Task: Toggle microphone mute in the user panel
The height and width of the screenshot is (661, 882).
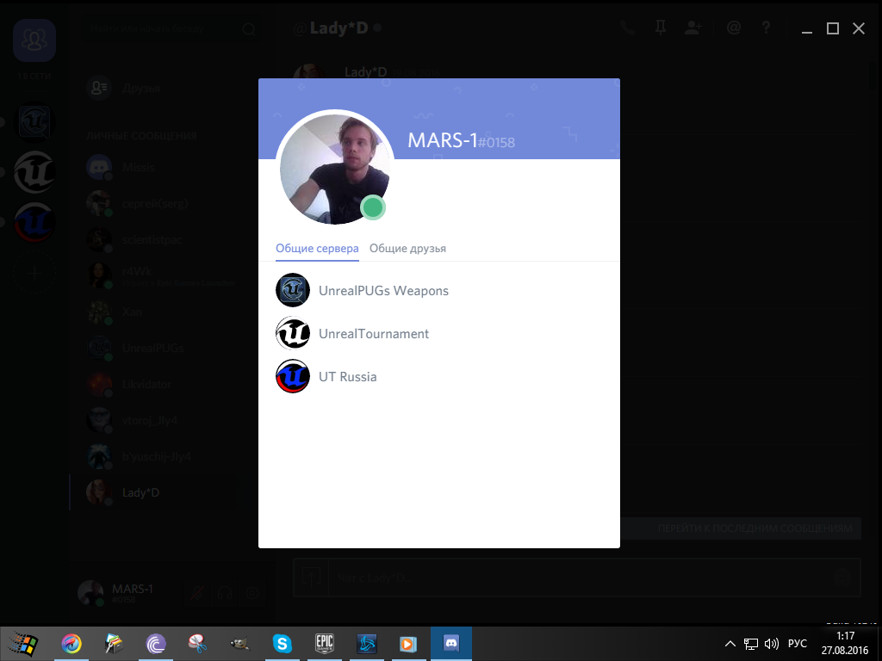Action: pyautogui.click(x=197, y=593)
